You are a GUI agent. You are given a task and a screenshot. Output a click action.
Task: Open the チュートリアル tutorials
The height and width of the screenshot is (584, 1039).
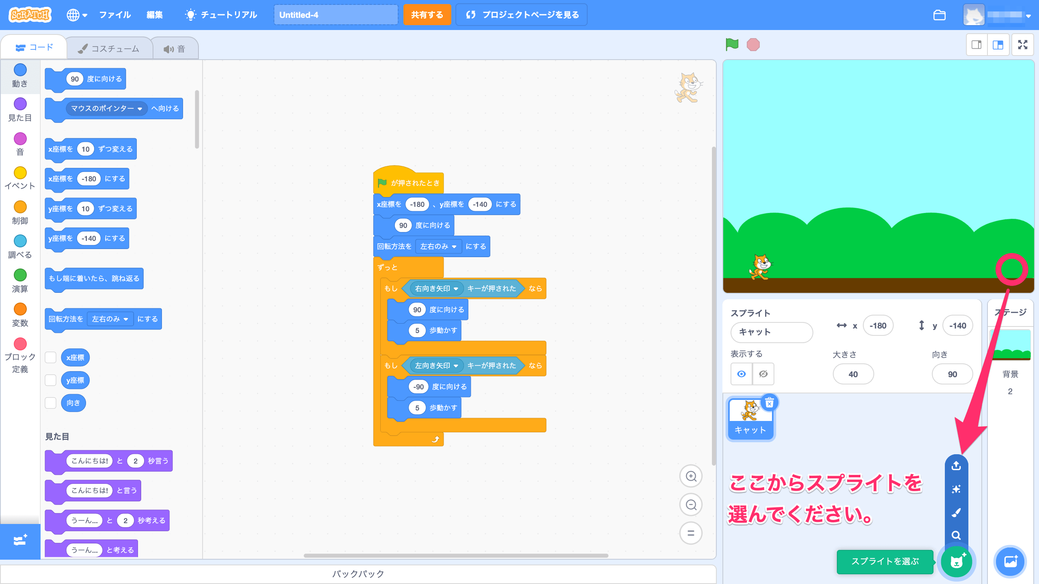pos(221,15)
